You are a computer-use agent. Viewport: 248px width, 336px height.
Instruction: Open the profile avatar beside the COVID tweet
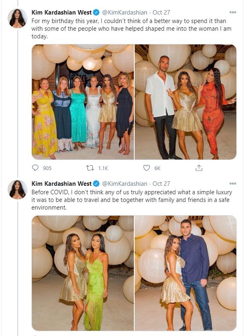tap(17, 189)
